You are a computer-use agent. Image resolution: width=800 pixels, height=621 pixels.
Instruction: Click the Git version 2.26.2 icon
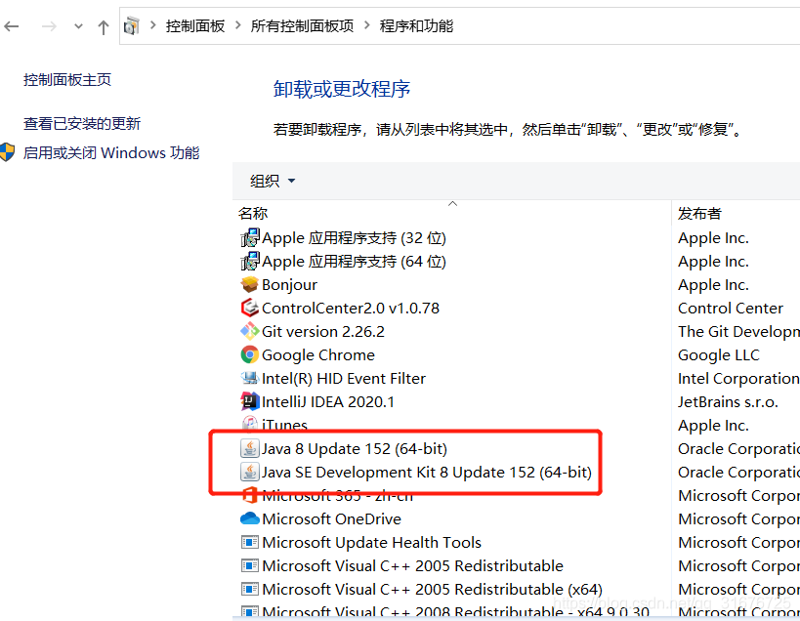coord(250,331)
